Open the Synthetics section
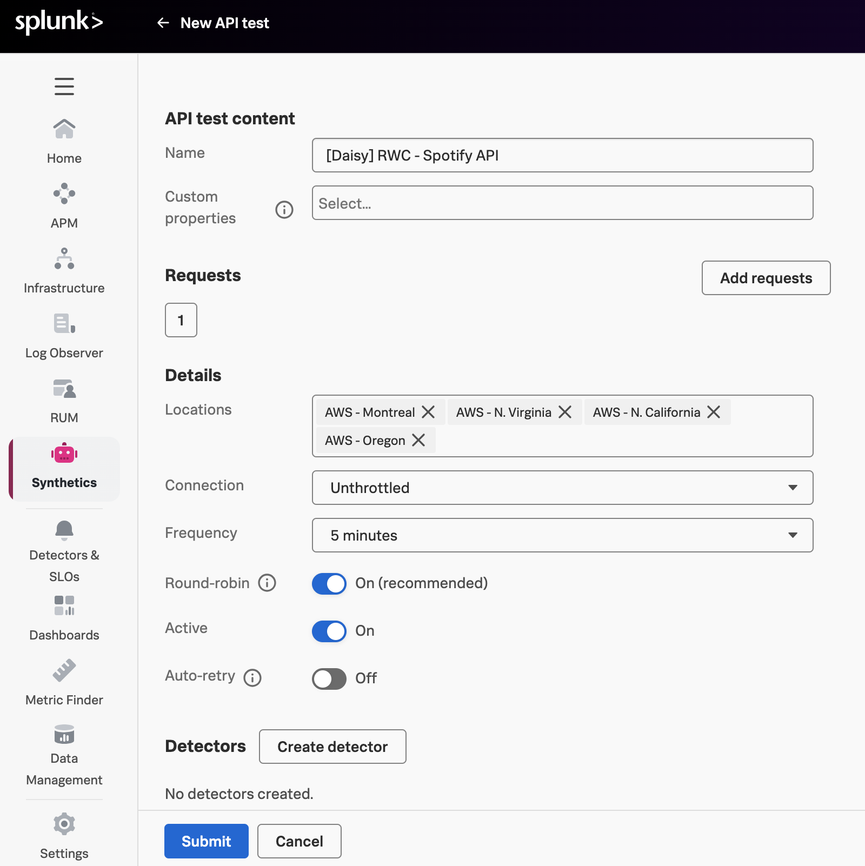This screenshot has height=866, width=865. point(64,468)
